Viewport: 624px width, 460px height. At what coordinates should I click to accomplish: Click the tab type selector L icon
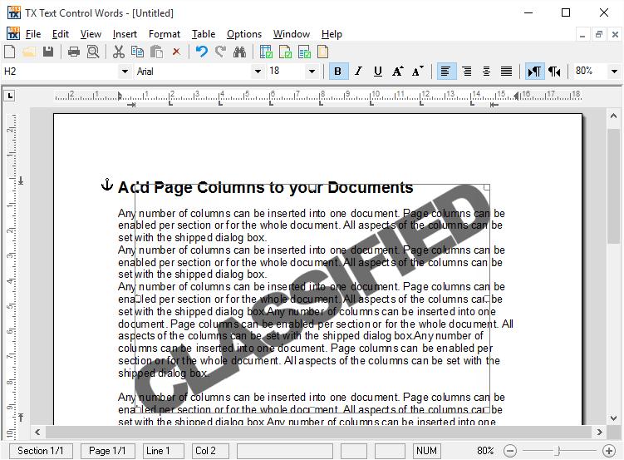[x=9, y=96]
